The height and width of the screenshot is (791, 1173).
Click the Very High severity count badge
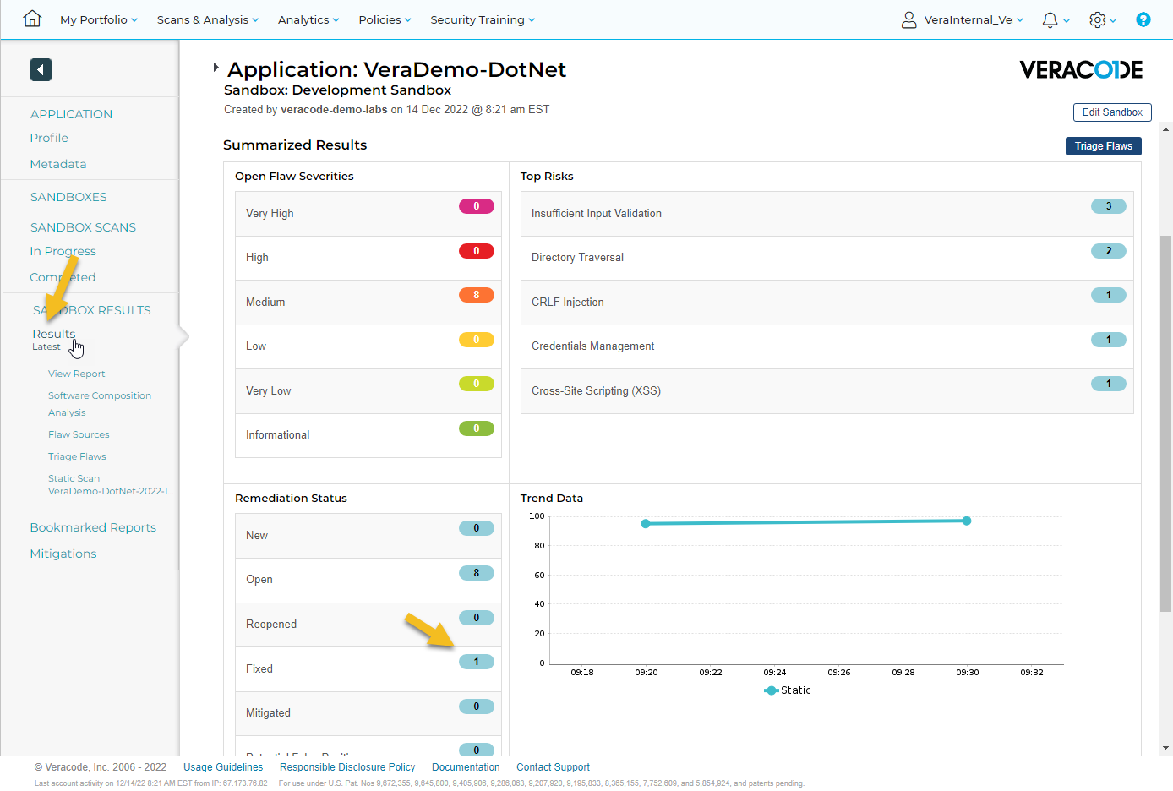(477, 206)
